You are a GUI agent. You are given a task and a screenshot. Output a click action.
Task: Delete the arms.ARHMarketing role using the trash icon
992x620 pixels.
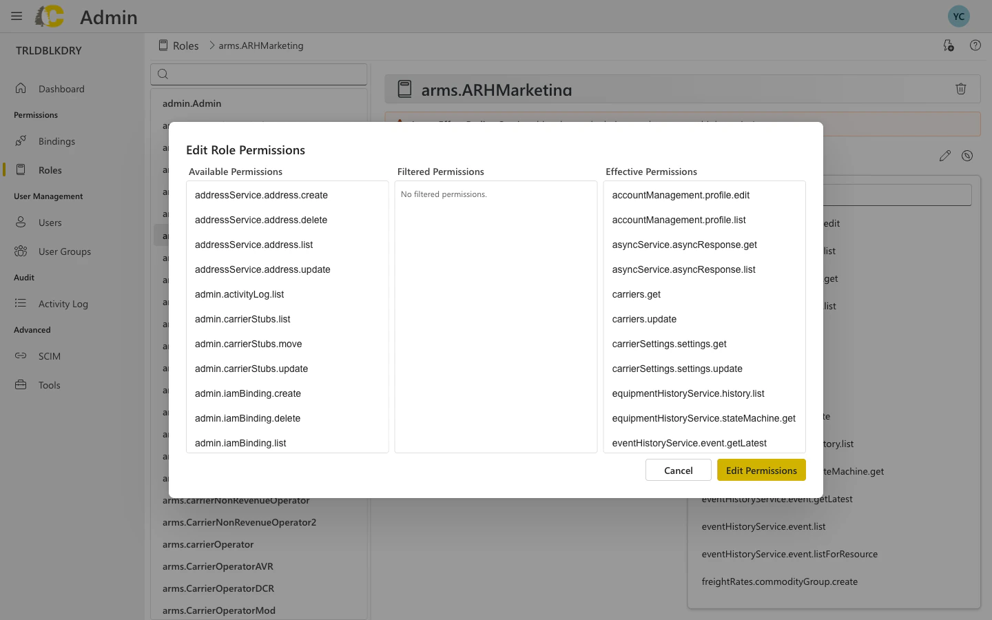[x=961, y=88]
